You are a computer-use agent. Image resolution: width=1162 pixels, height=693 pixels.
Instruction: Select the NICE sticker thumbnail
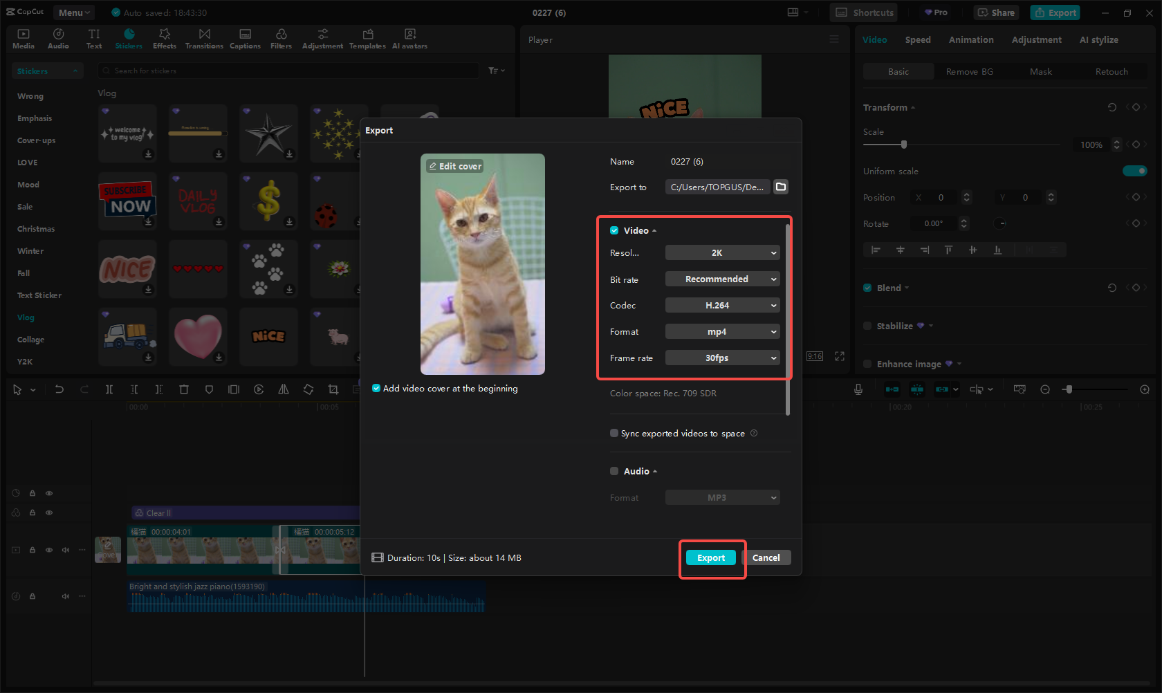[127, 268]
